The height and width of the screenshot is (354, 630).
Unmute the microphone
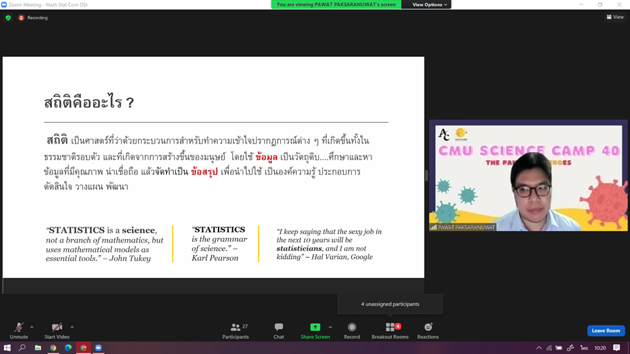[x=19, y=329]
